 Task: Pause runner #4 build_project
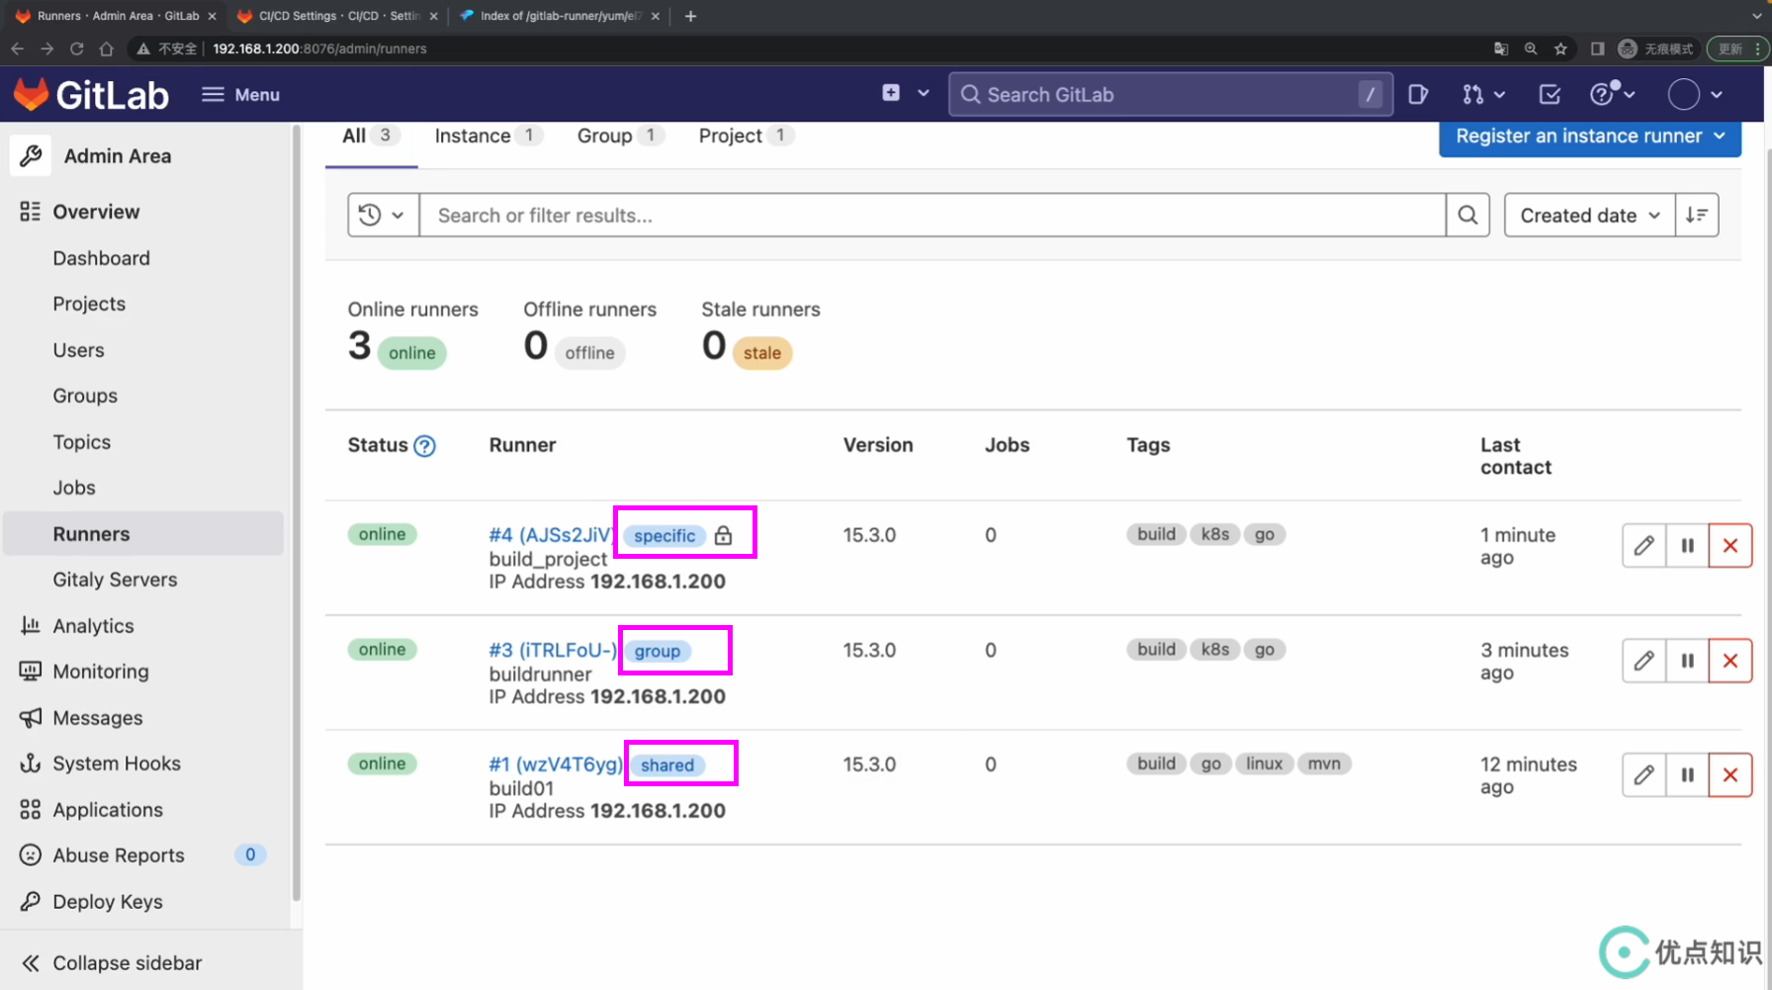[1687, 545]
